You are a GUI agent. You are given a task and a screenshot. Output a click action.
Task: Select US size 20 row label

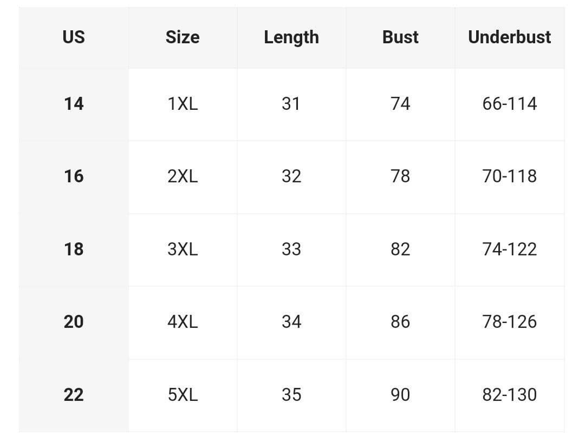tap(74, 322)
